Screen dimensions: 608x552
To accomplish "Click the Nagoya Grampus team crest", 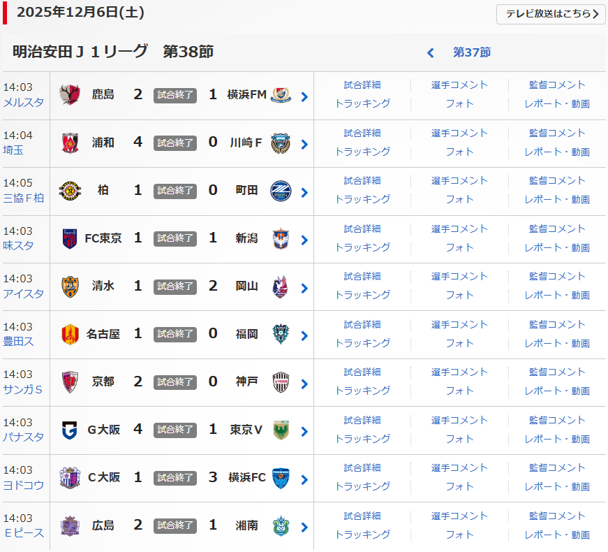I will point(70,334).
